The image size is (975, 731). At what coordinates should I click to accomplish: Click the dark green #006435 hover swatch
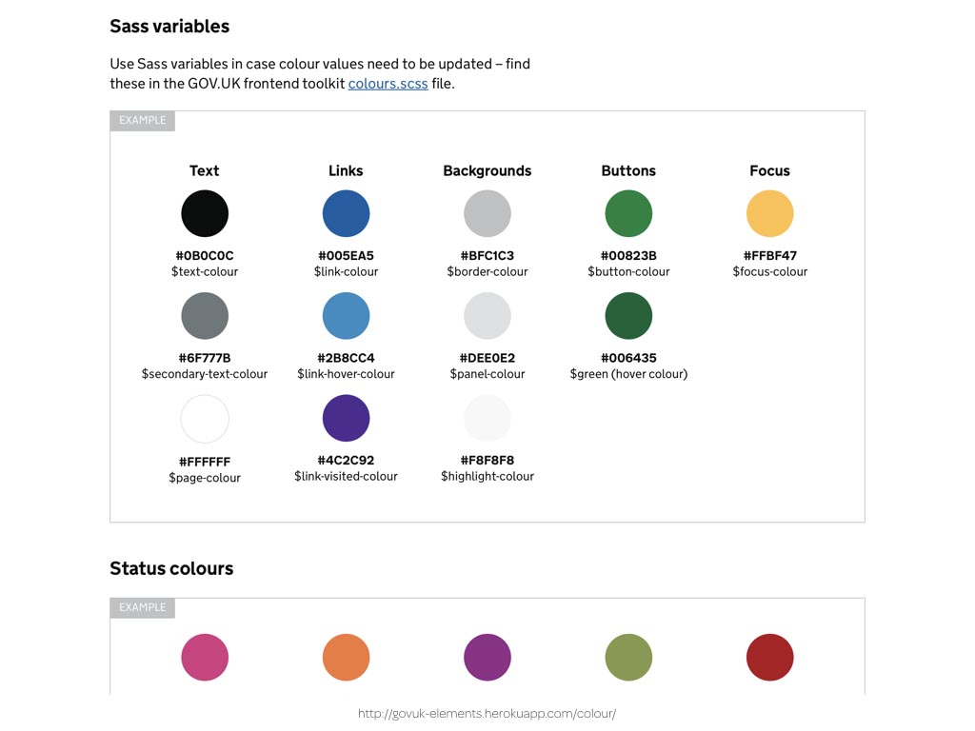pyautogui.click(x=628, y=316)
